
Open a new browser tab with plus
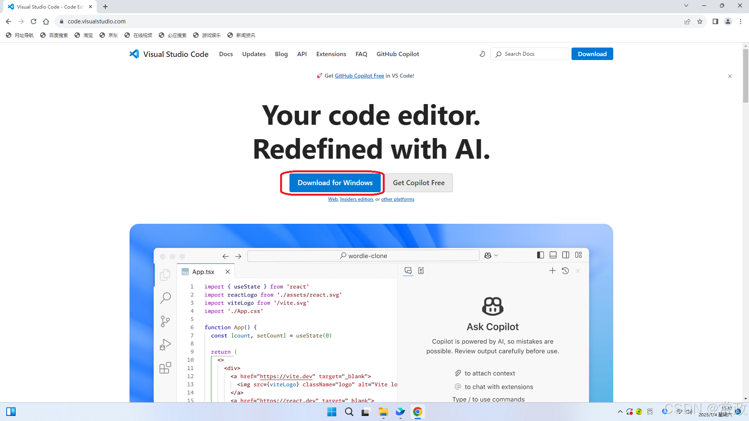[x=105, y=7]
